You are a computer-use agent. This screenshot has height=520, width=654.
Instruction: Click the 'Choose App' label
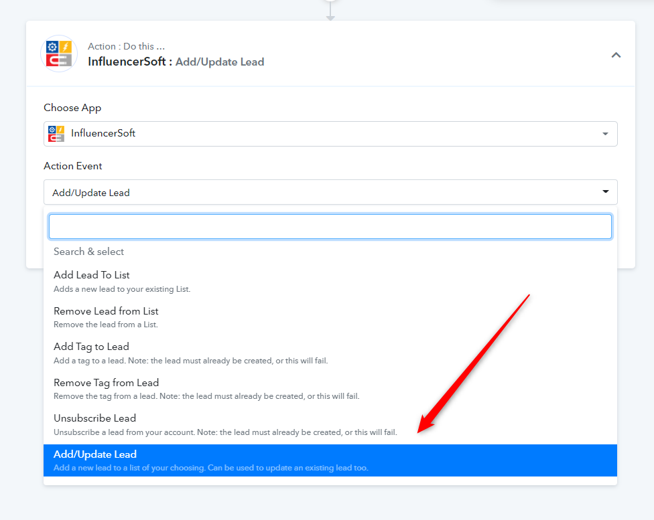(x=72, y=108)
